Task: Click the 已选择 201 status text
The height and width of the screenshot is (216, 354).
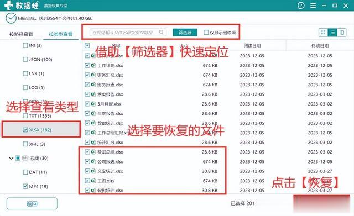Action: tap(242, 204)
